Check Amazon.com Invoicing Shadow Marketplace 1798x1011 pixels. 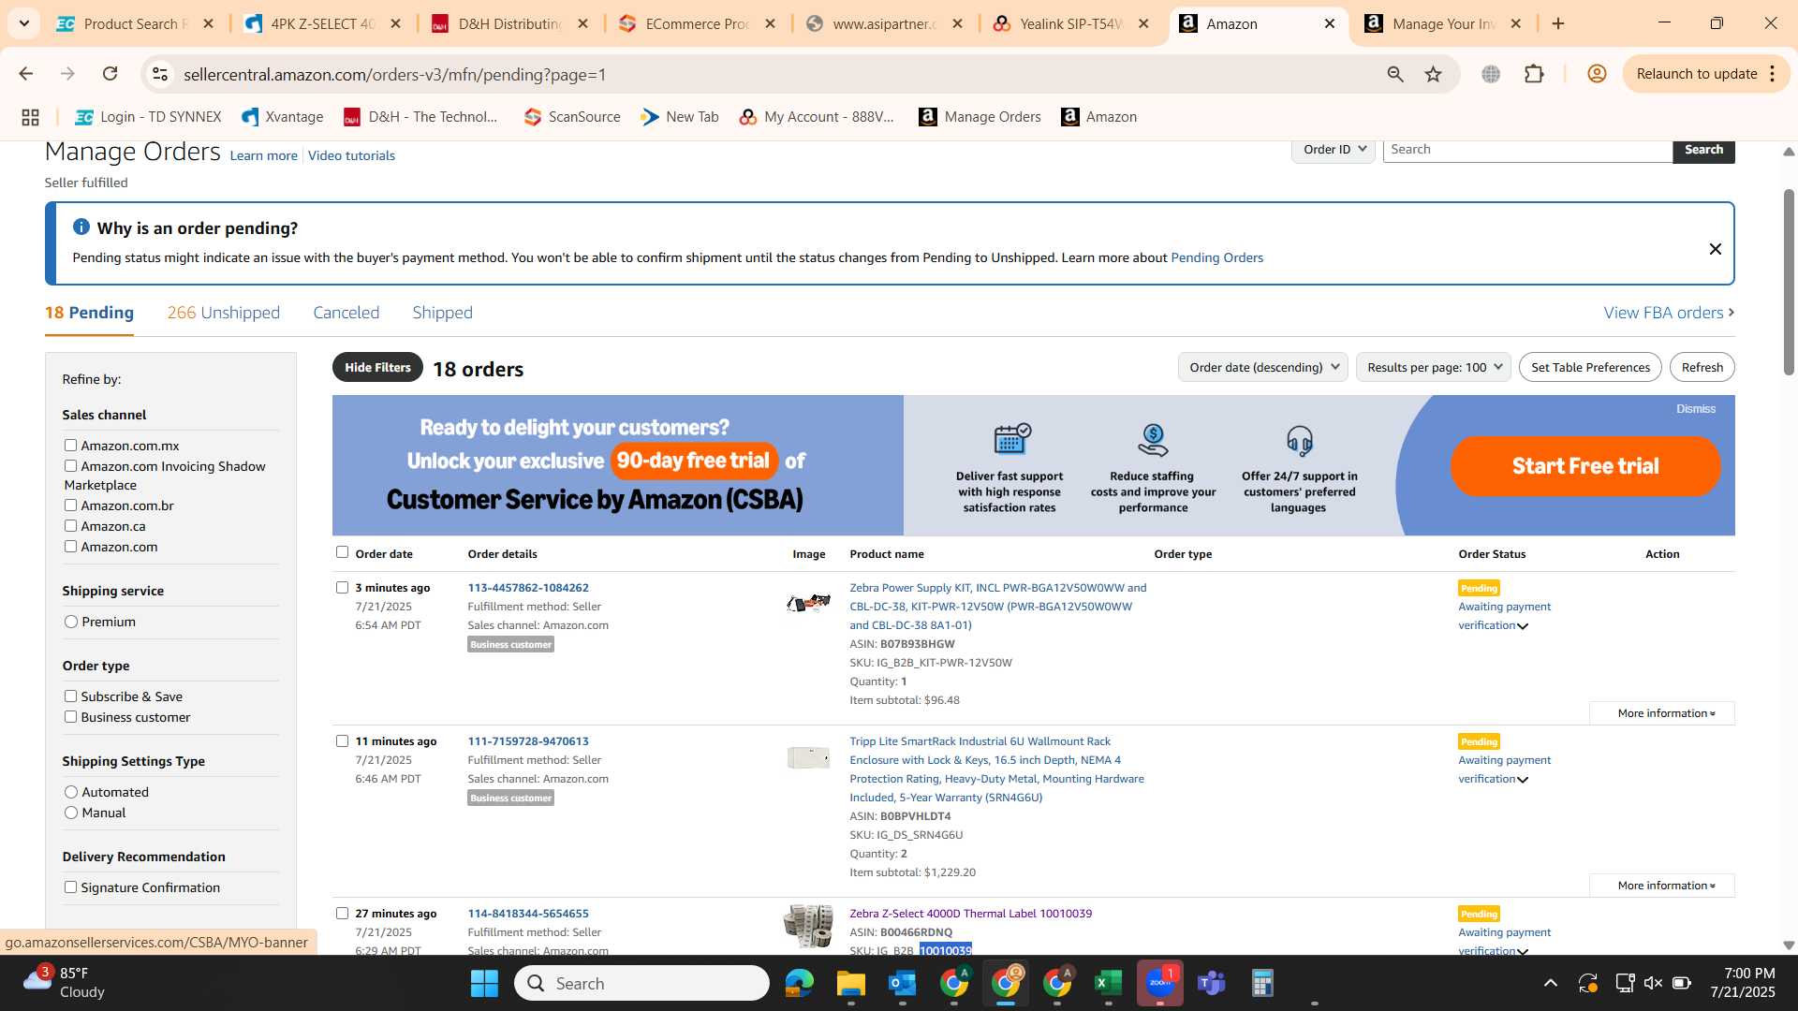point(70,466)
